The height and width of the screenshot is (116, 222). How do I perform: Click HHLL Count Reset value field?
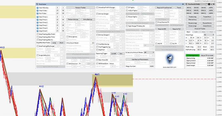click(x=92, y=43)
